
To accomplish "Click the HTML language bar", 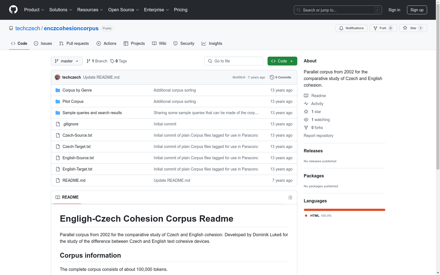I will (345, 210).
